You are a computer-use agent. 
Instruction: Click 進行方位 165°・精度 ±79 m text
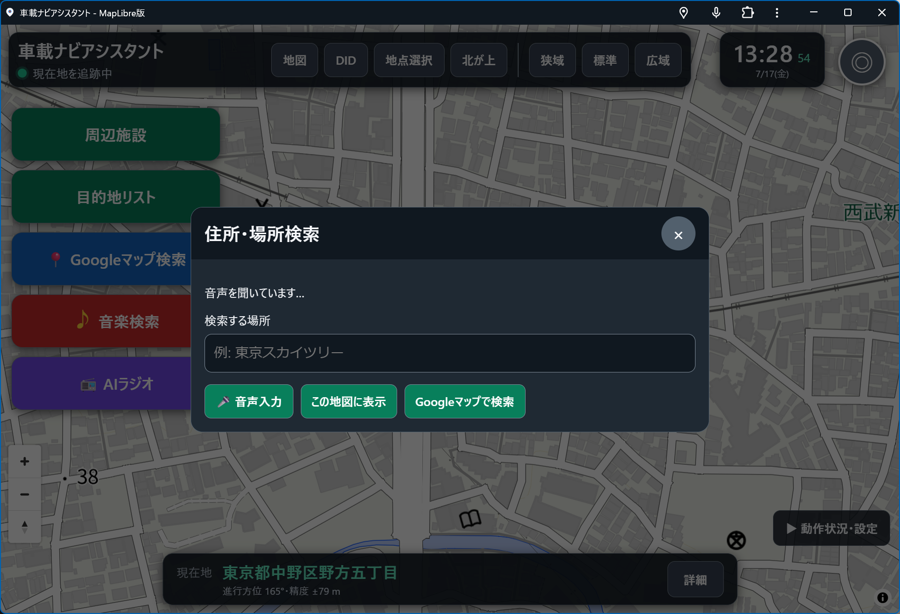click(x=281, y=591)
